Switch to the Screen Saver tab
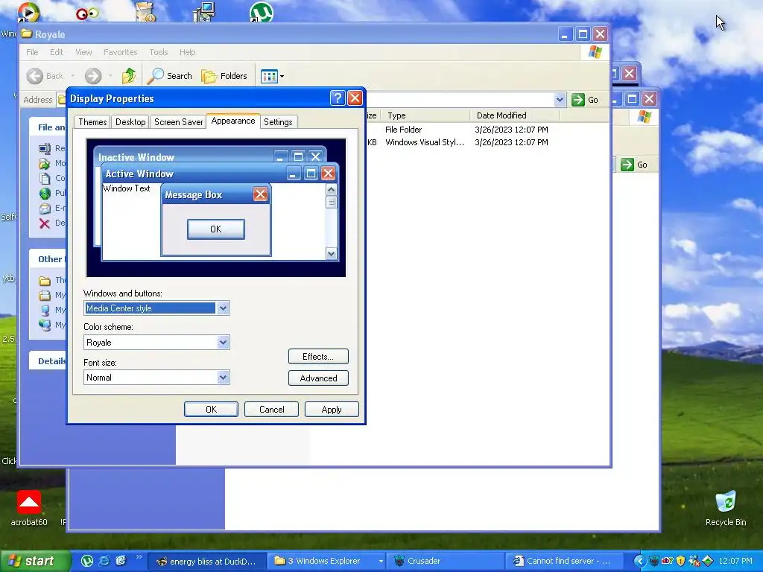This screenshot has height=572, width=763. [178, 122]
